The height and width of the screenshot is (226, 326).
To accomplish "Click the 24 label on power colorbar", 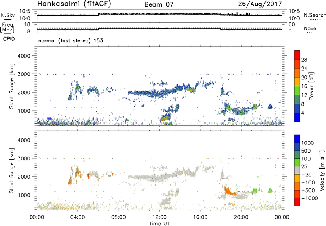I will click(304, 69).
